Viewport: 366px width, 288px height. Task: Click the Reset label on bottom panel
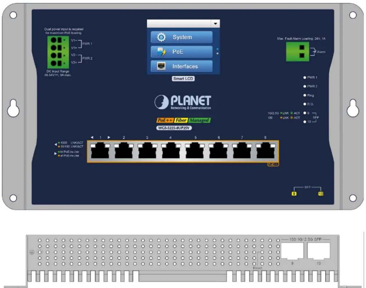[258, 268]
